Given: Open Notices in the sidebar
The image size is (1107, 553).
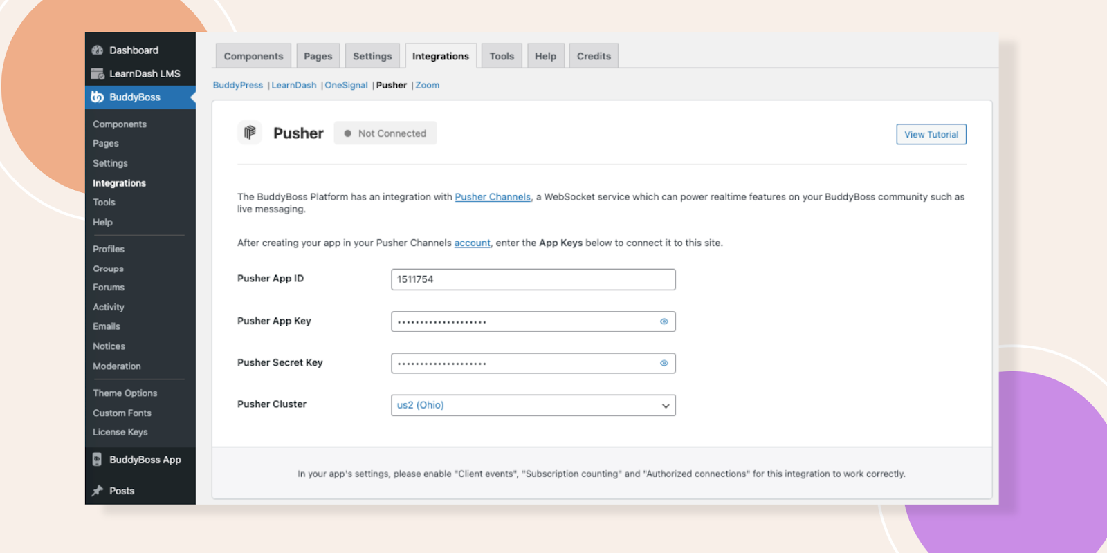Looking at the screenshot, I should click(109, 346).
